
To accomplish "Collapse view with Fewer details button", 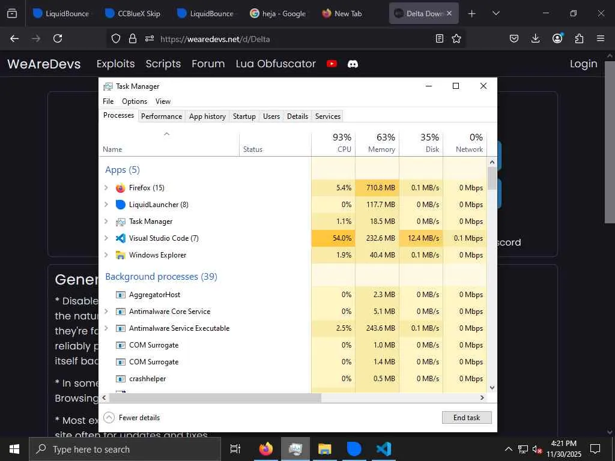I will pos(132,418).
